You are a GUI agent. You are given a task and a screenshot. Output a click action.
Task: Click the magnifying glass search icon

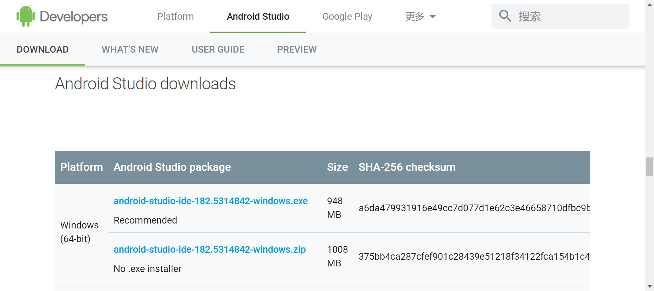[505, 16]
